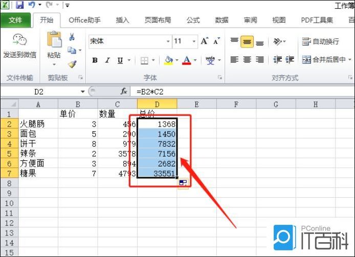
Task: Click the Cut scissors icon
Action: (72, 37)
